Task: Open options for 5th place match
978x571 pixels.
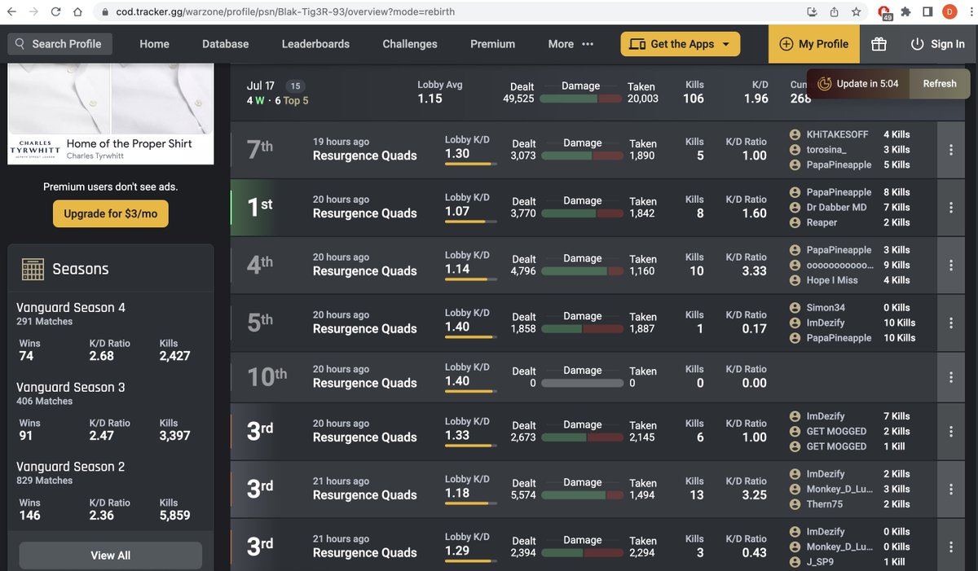Action: tap(950, 323)
